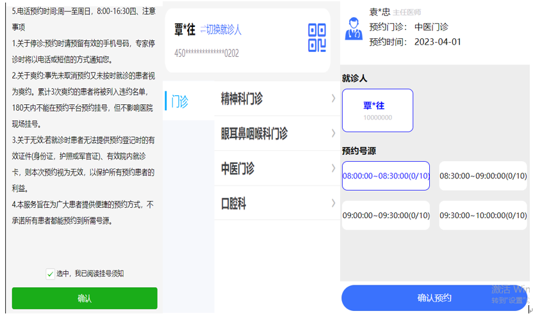Open 精神科门诊 department
This screenshot has width=533, height=316.
[277, 99]
